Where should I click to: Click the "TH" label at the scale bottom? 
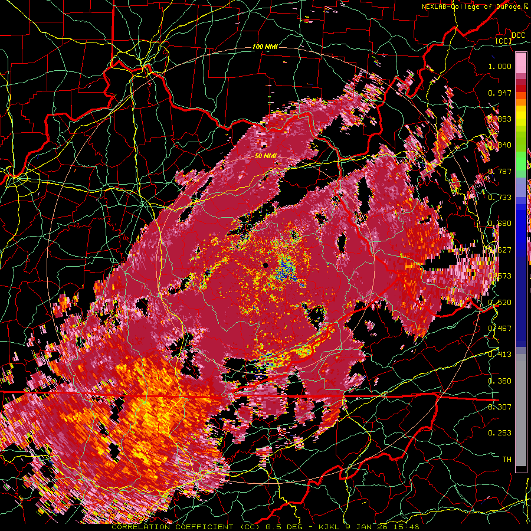coord(507,460)
